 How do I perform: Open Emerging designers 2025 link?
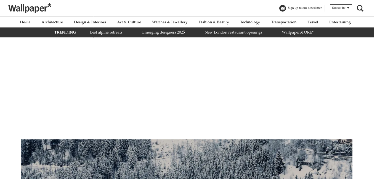163,32
